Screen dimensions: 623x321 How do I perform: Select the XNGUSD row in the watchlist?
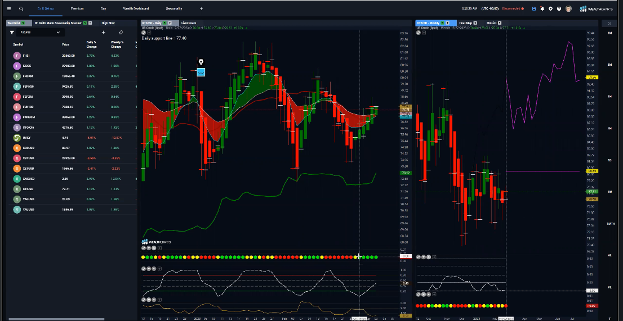point(72,179)
